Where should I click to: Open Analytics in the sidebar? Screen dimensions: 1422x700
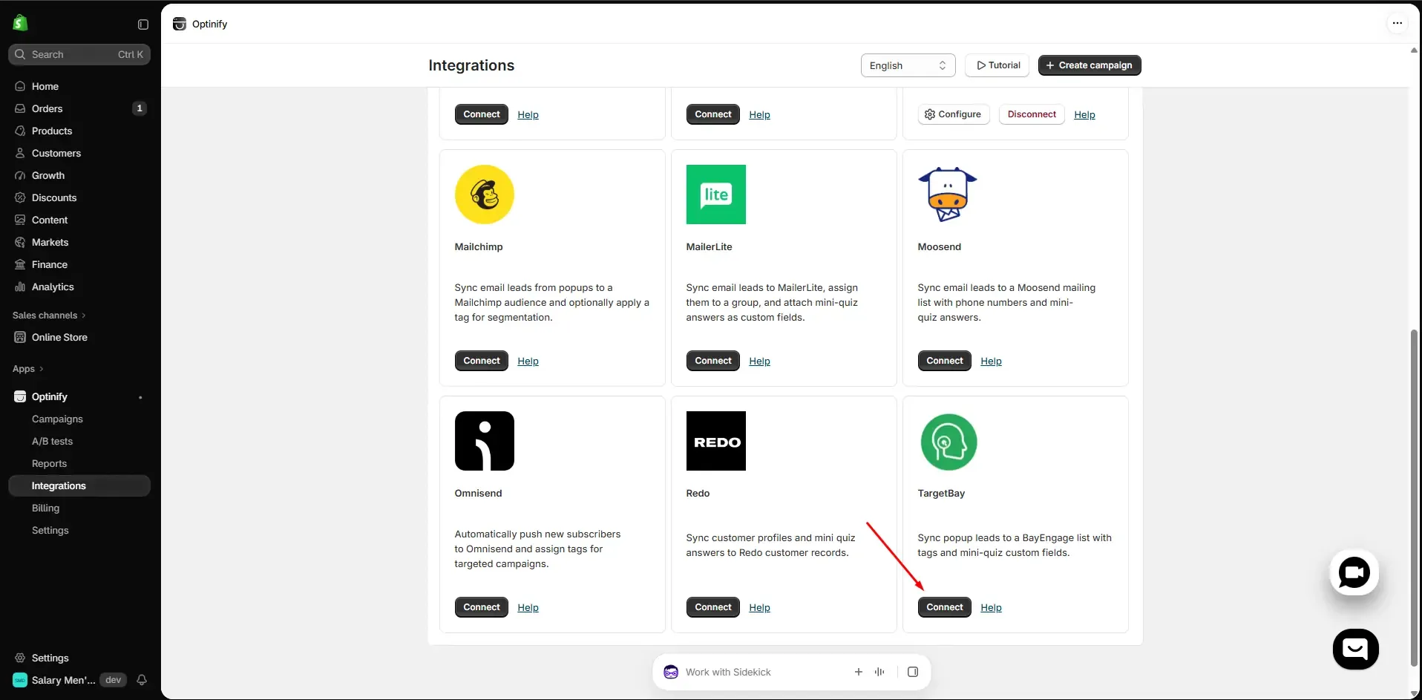coord(79,287)
